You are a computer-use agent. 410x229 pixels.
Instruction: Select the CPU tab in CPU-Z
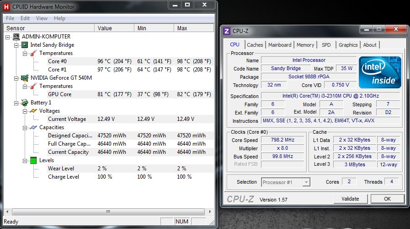point(234,44)
